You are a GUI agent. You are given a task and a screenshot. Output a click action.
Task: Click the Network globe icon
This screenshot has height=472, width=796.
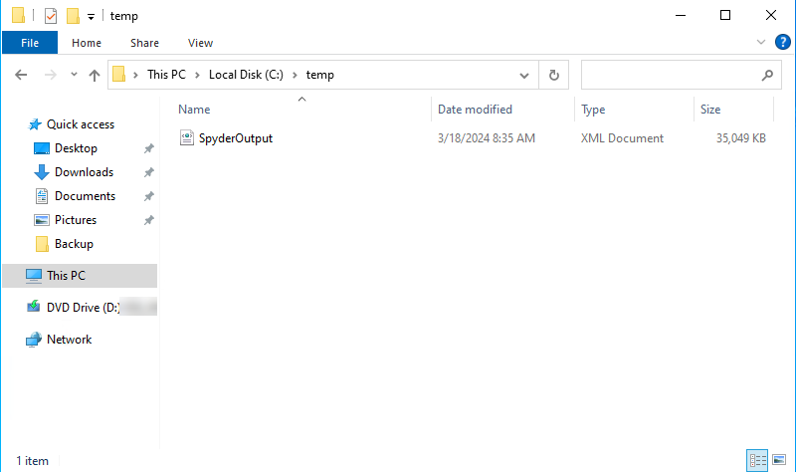click(x=34, y=340)
